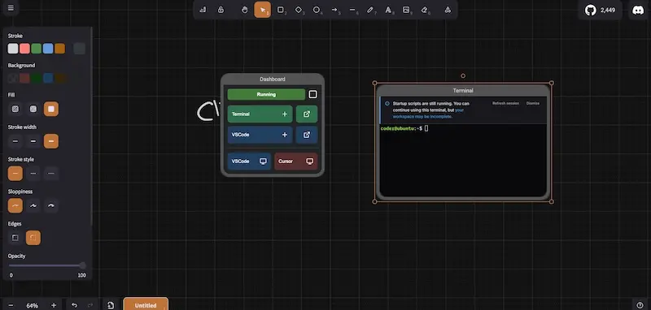Set stroke style to dotted

[51, 174]
